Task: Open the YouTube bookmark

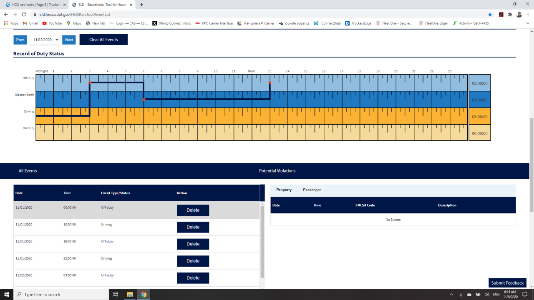Action: (x=52, y=23)
